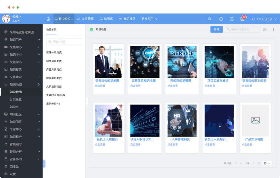Click 点击查看 under 销售岗位知识地图
This screenshot has height=178, width=280.
click(100, 86)
